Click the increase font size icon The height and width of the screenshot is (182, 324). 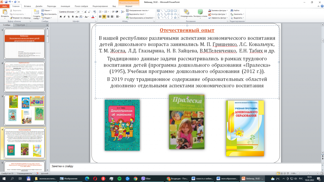85,12
